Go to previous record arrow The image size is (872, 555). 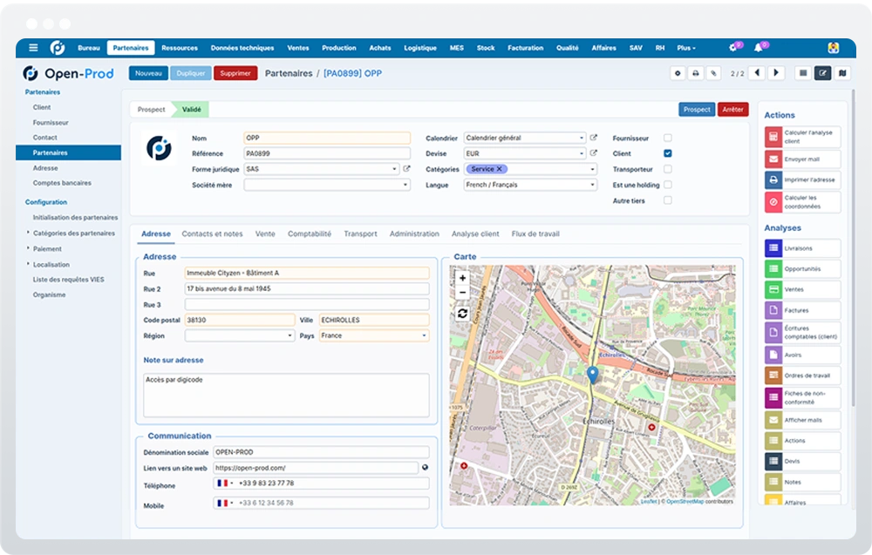coord(757,73)
